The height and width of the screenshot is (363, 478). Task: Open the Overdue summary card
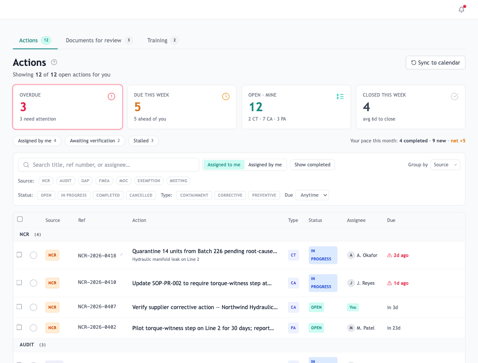point(68,107)
